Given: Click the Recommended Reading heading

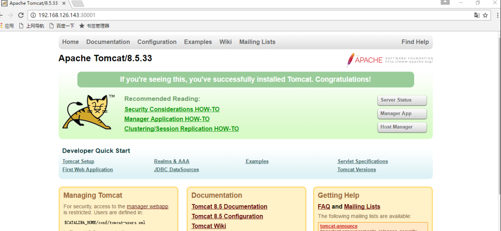Looking at the screenshot, I should coord(162,99).
